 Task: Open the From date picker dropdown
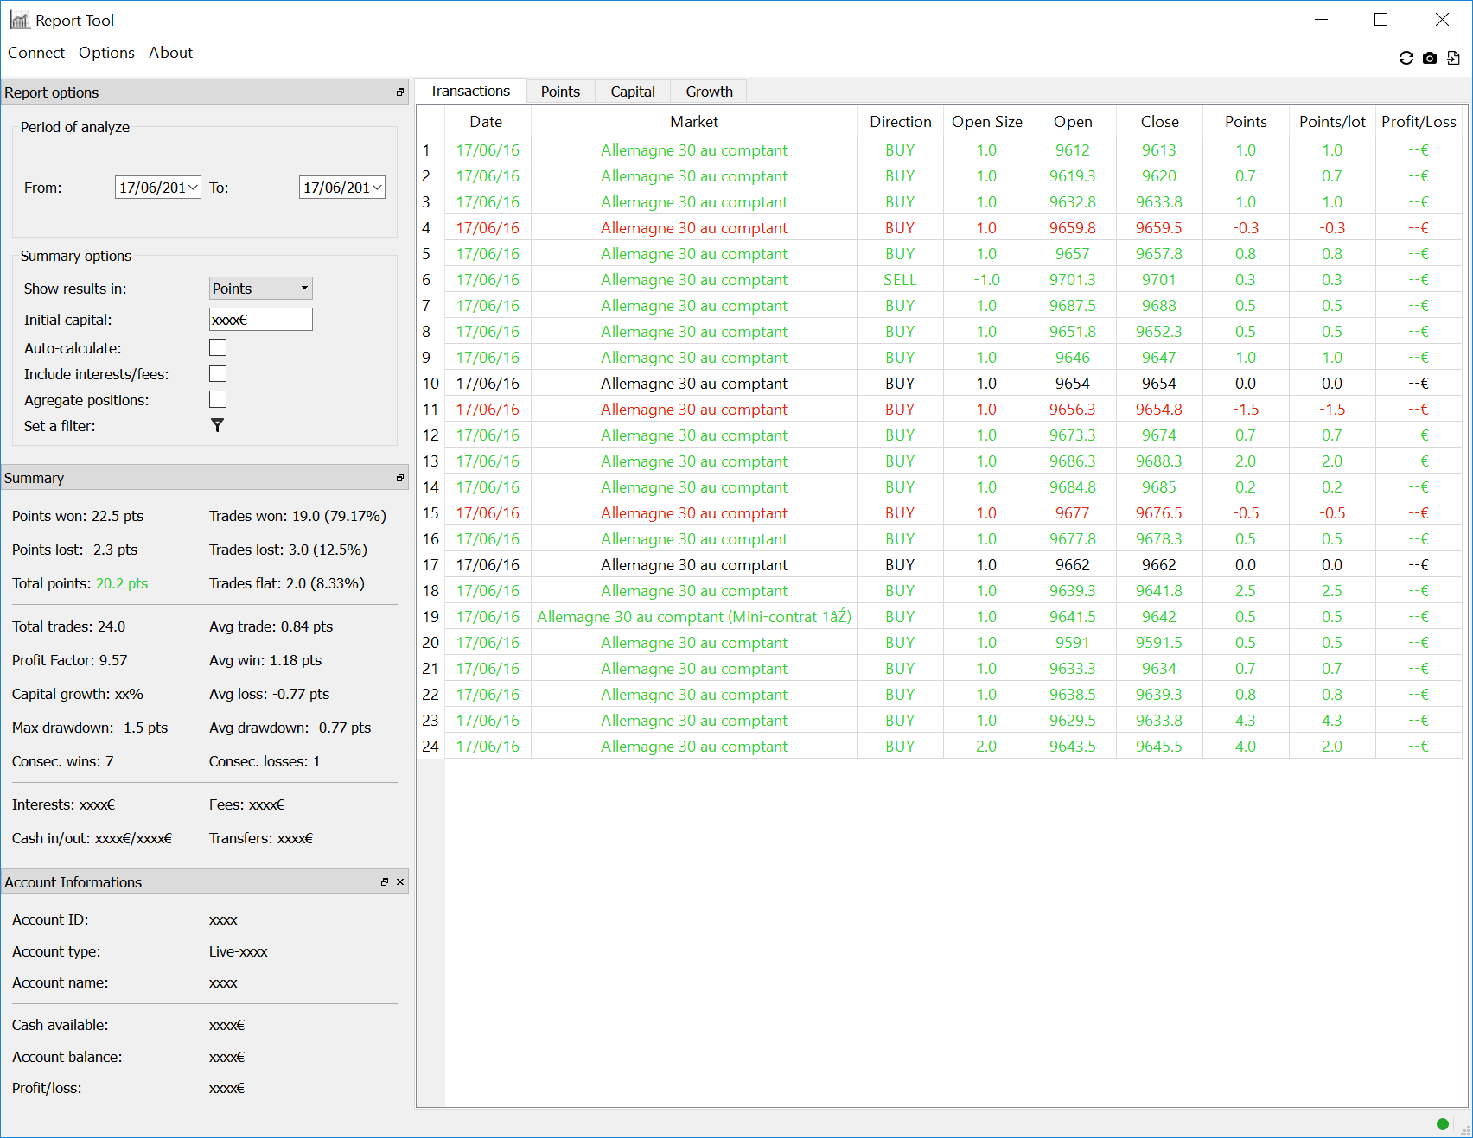193,188
